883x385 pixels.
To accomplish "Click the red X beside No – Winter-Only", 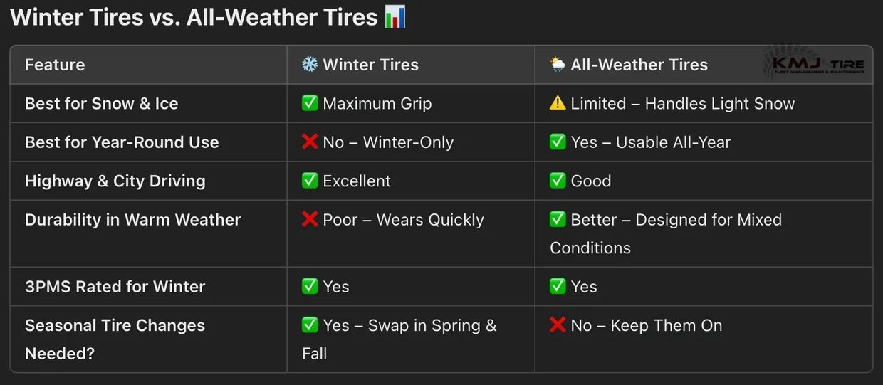I will pyautogui.click(x=310, y=142).
